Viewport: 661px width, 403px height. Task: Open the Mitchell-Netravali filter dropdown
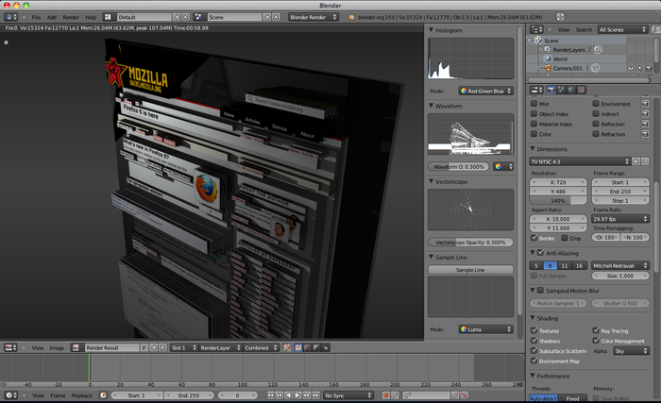[620, 265]
